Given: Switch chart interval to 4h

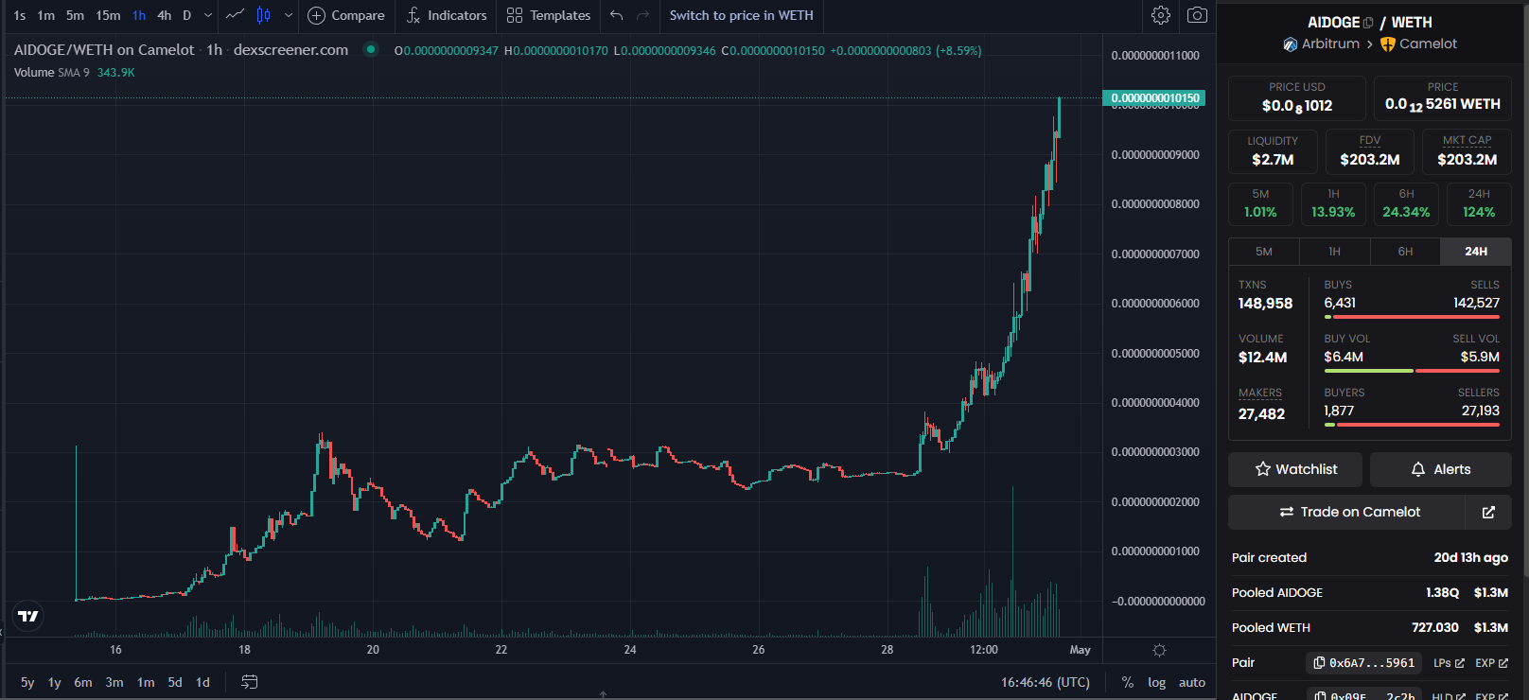Looking at the screenshot, I should [165, 15].
